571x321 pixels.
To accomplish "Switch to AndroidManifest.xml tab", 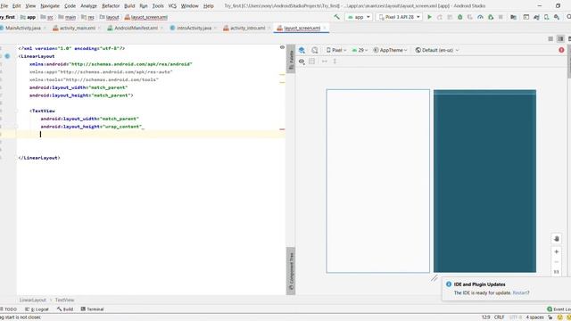I will click(x=136, y=28).
